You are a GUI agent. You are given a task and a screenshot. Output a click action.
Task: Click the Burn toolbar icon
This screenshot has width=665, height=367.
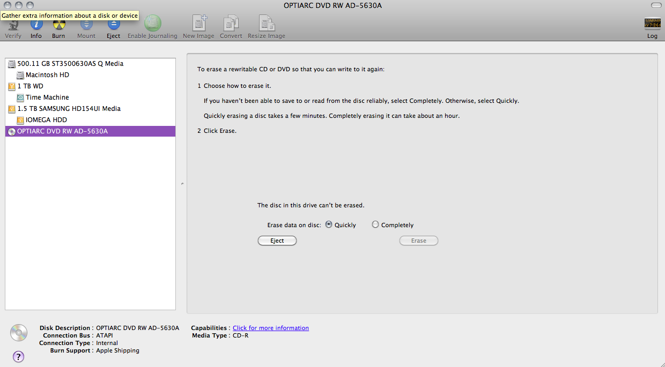point(58,25)
